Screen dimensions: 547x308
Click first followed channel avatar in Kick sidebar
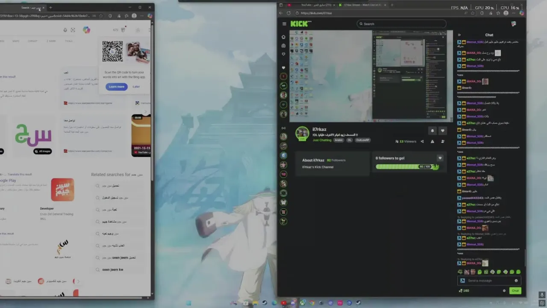tap(283, 76)
